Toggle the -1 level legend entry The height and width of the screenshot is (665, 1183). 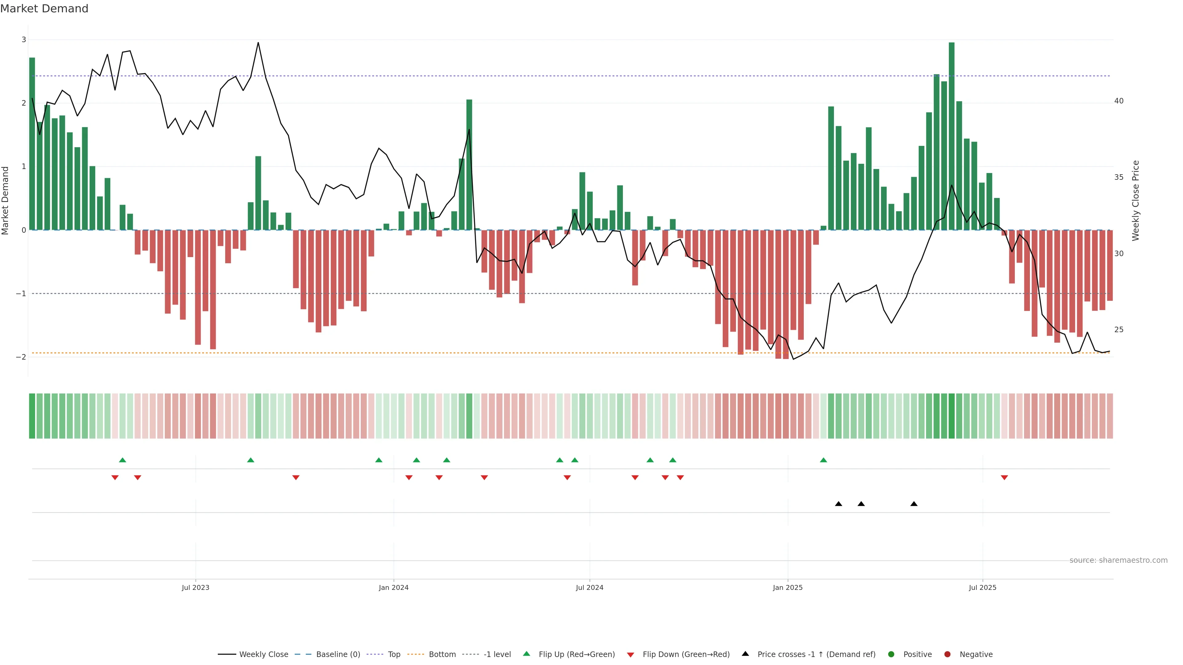497,654
